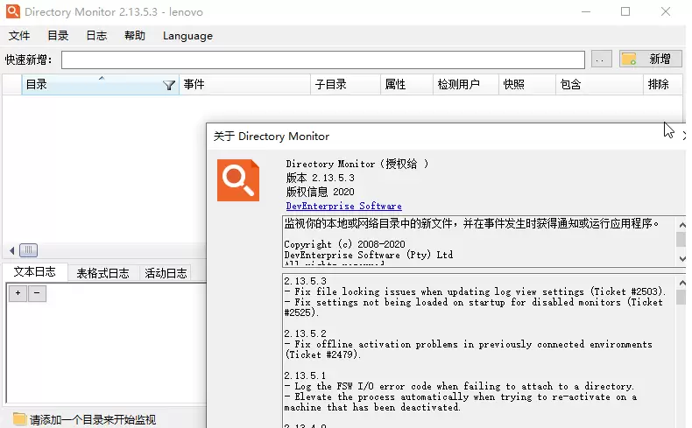Click the Directory Monitor logo in About dialog
692x428 pixels.
pyautogui.click(x=238, y=180)
